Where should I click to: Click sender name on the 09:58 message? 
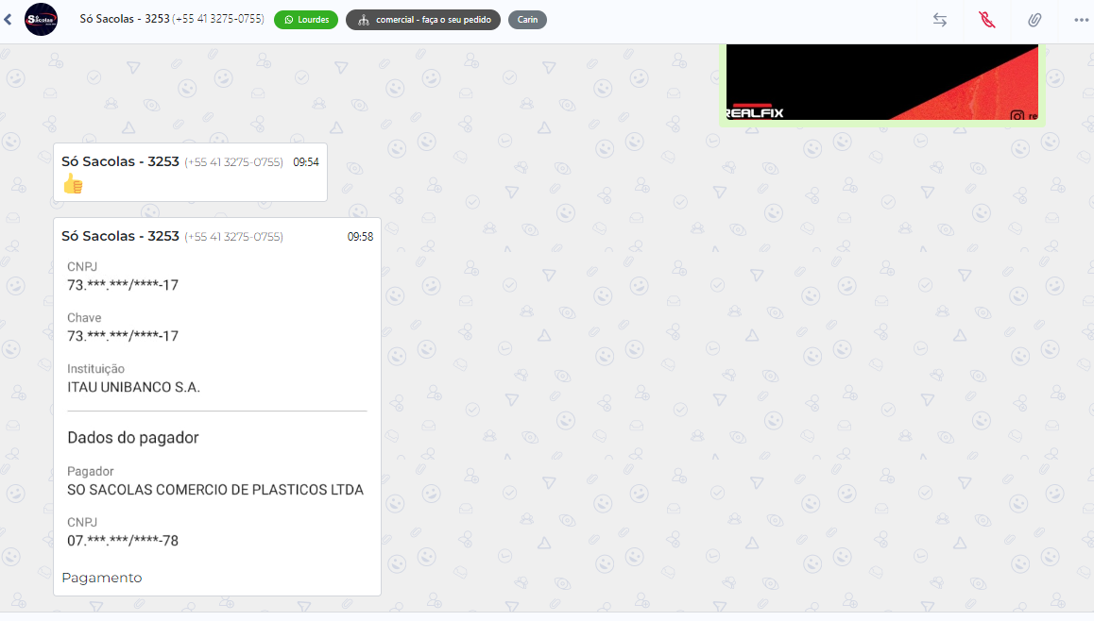pos(120,237)
